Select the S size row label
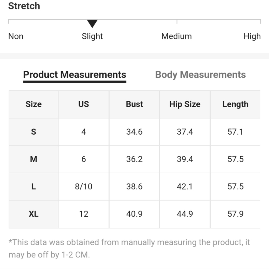The width and height of the screenshot is (269, 269). point(34,132)
